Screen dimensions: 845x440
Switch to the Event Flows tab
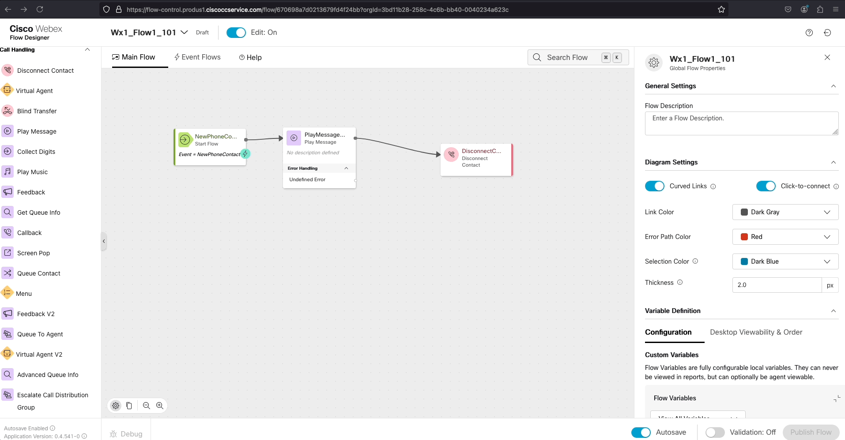197,57
